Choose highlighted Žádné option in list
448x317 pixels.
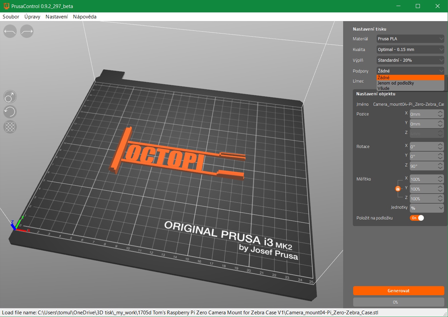[410, 77]
